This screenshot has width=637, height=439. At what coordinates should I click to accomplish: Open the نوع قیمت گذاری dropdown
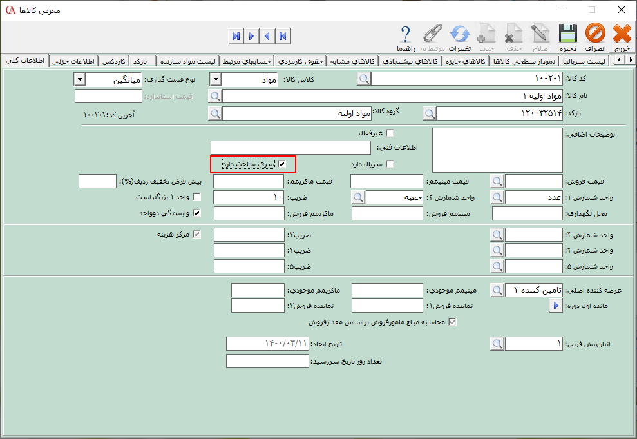click(80, 79)
